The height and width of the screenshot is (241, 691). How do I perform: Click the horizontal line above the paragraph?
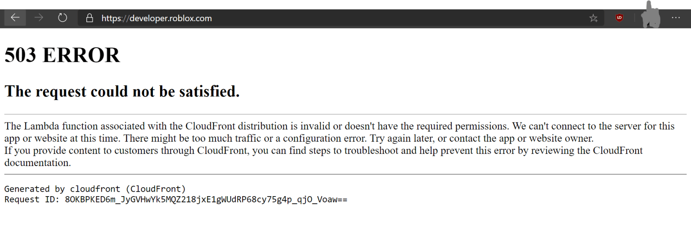(x=345, y=114)
